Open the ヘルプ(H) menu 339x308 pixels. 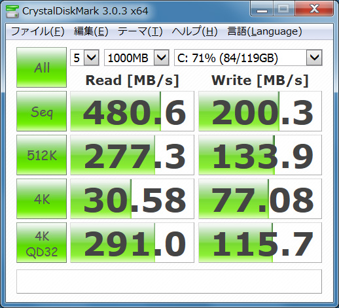coord(194,31)
